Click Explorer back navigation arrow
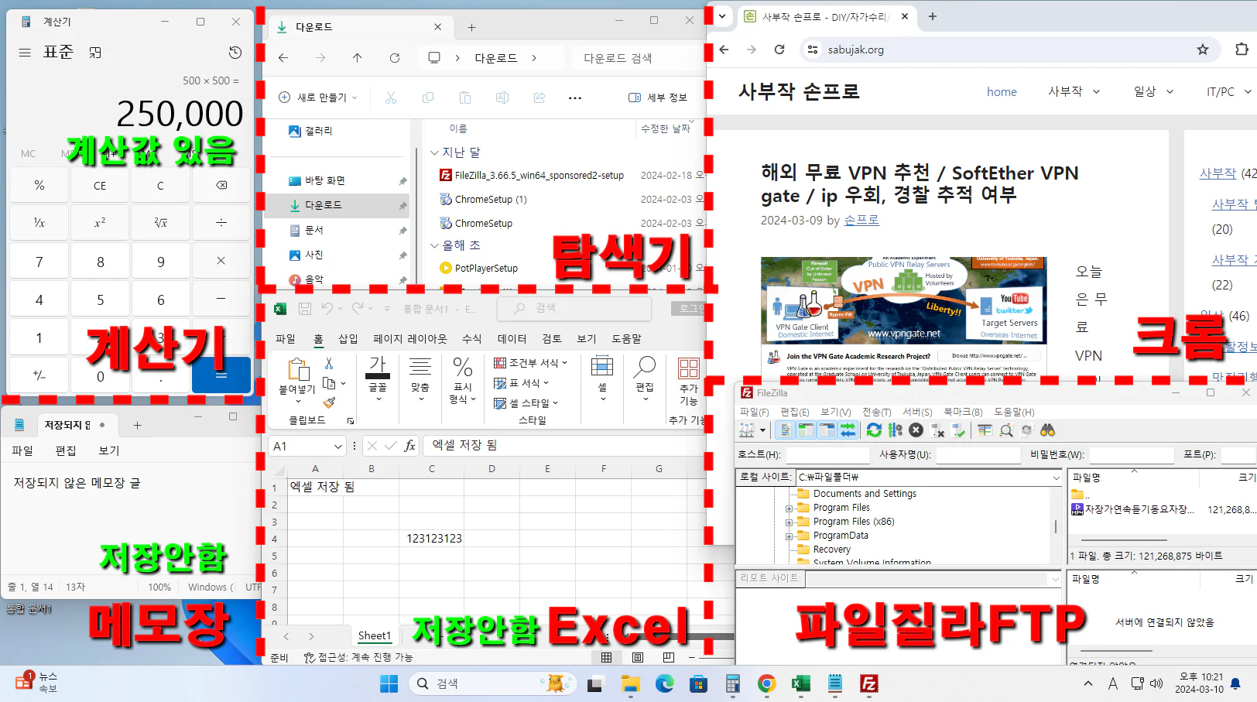 coord(283,58)
